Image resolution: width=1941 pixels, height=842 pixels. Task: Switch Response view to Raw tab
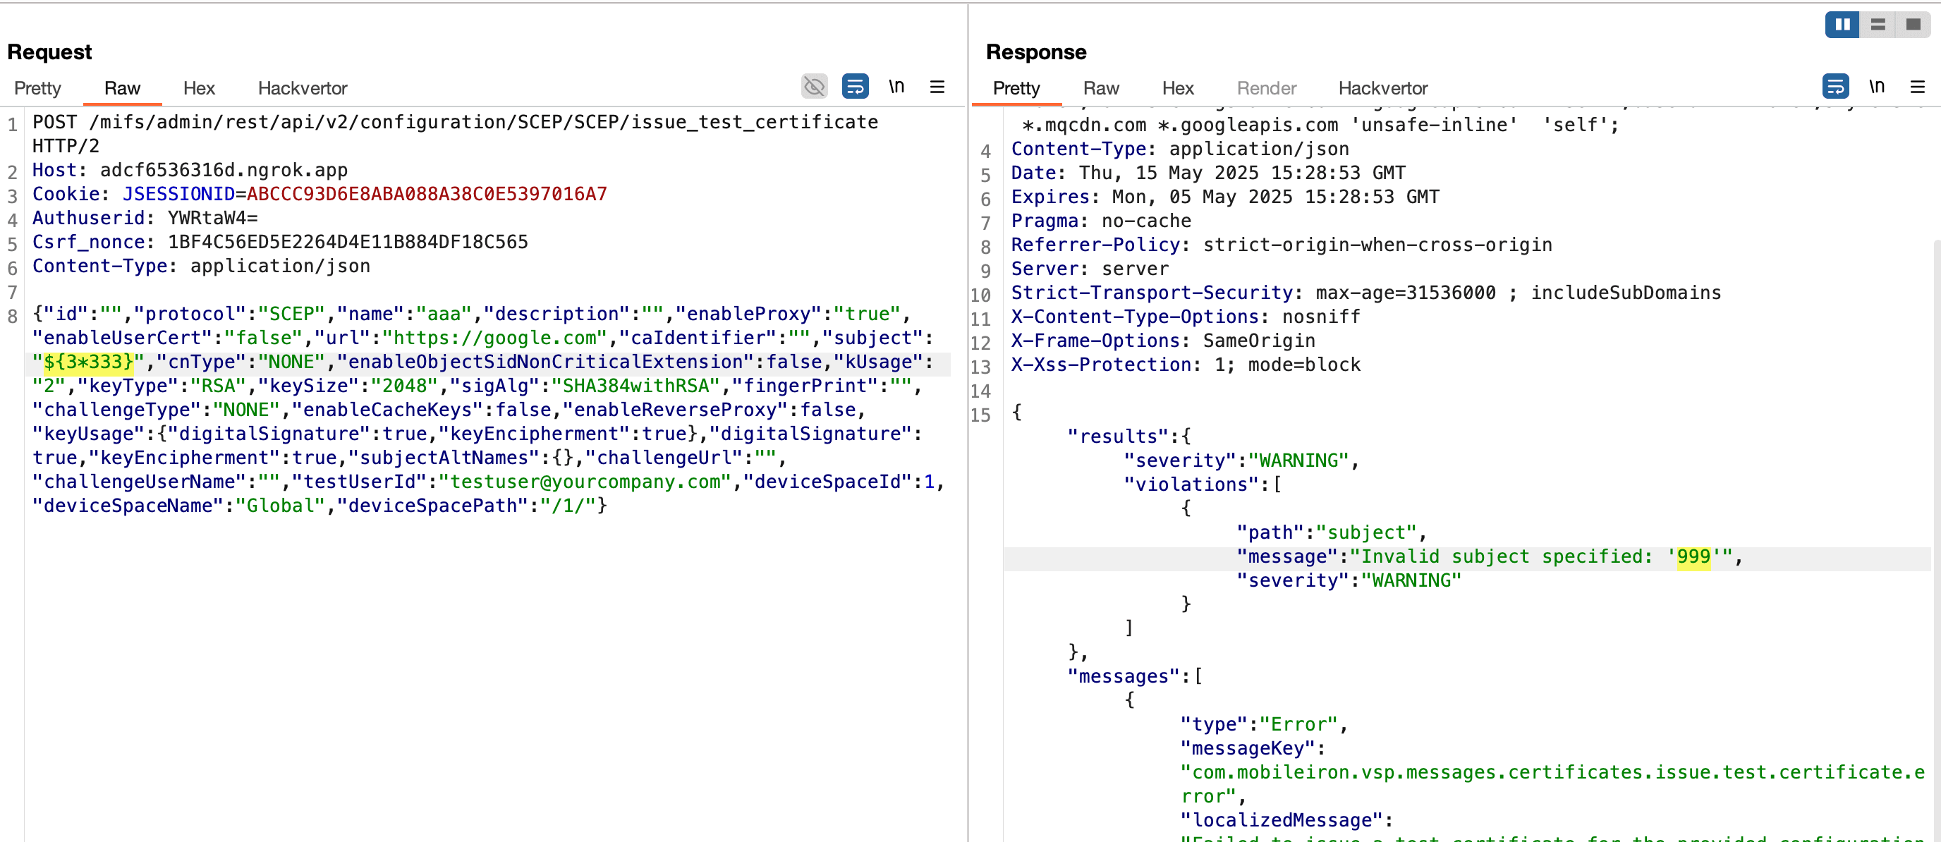1101,88
